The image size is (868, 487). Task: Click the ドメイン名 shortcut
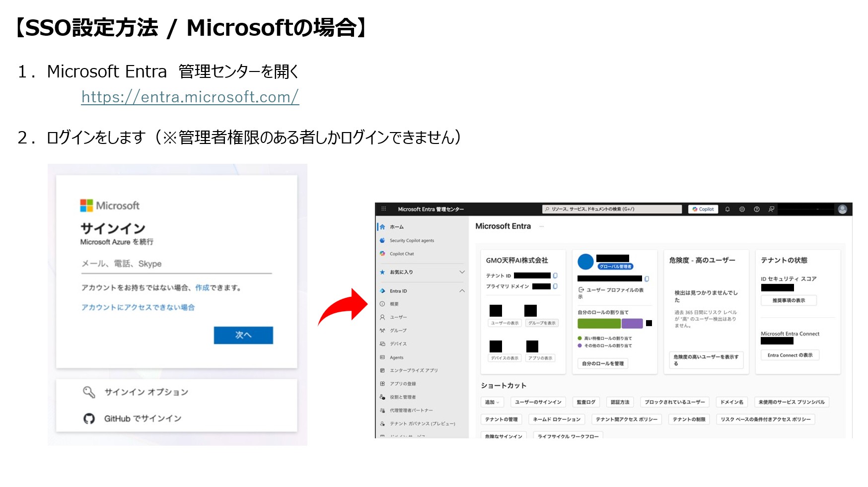tap(732, 402)
